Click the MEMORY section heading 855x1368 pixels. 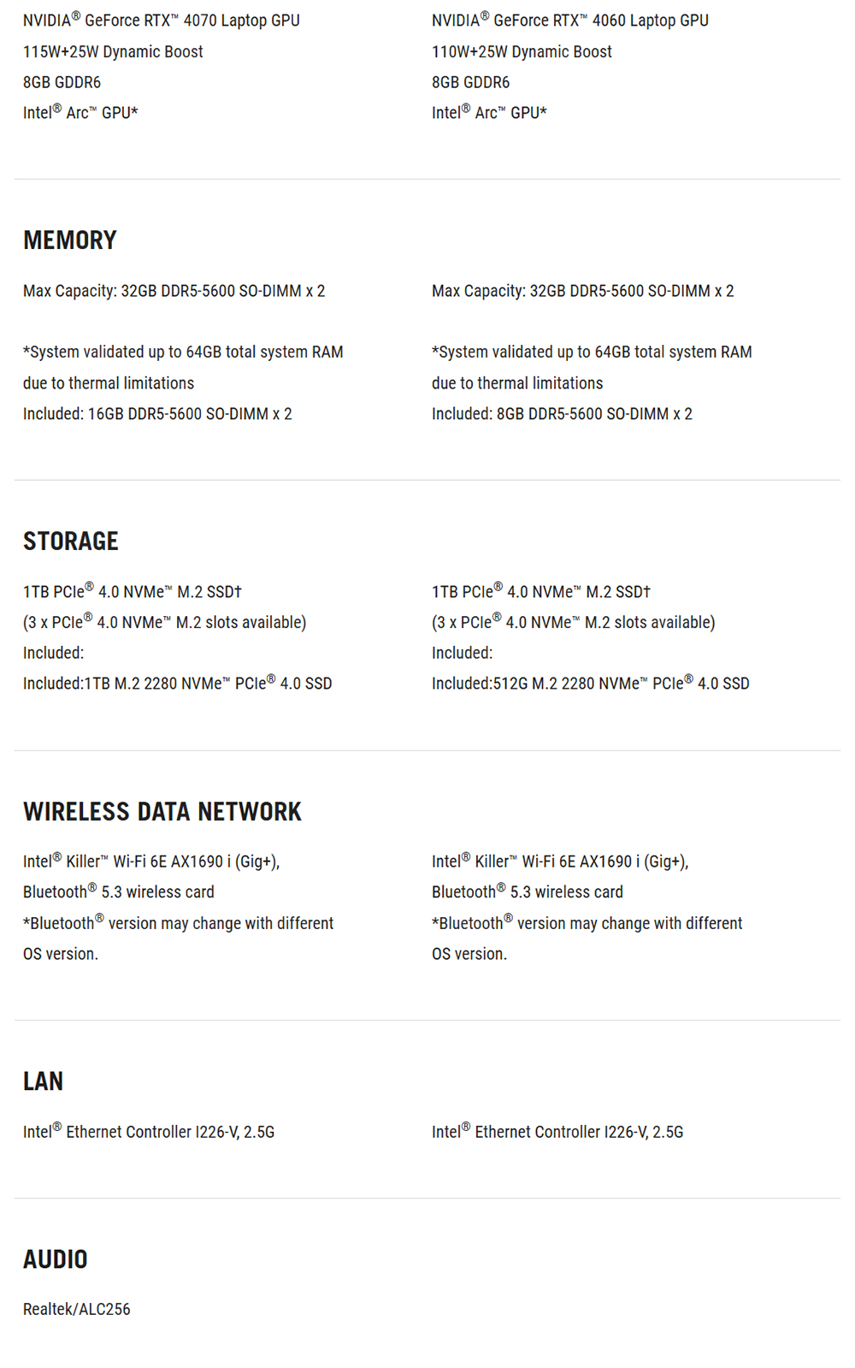[70, 240]
